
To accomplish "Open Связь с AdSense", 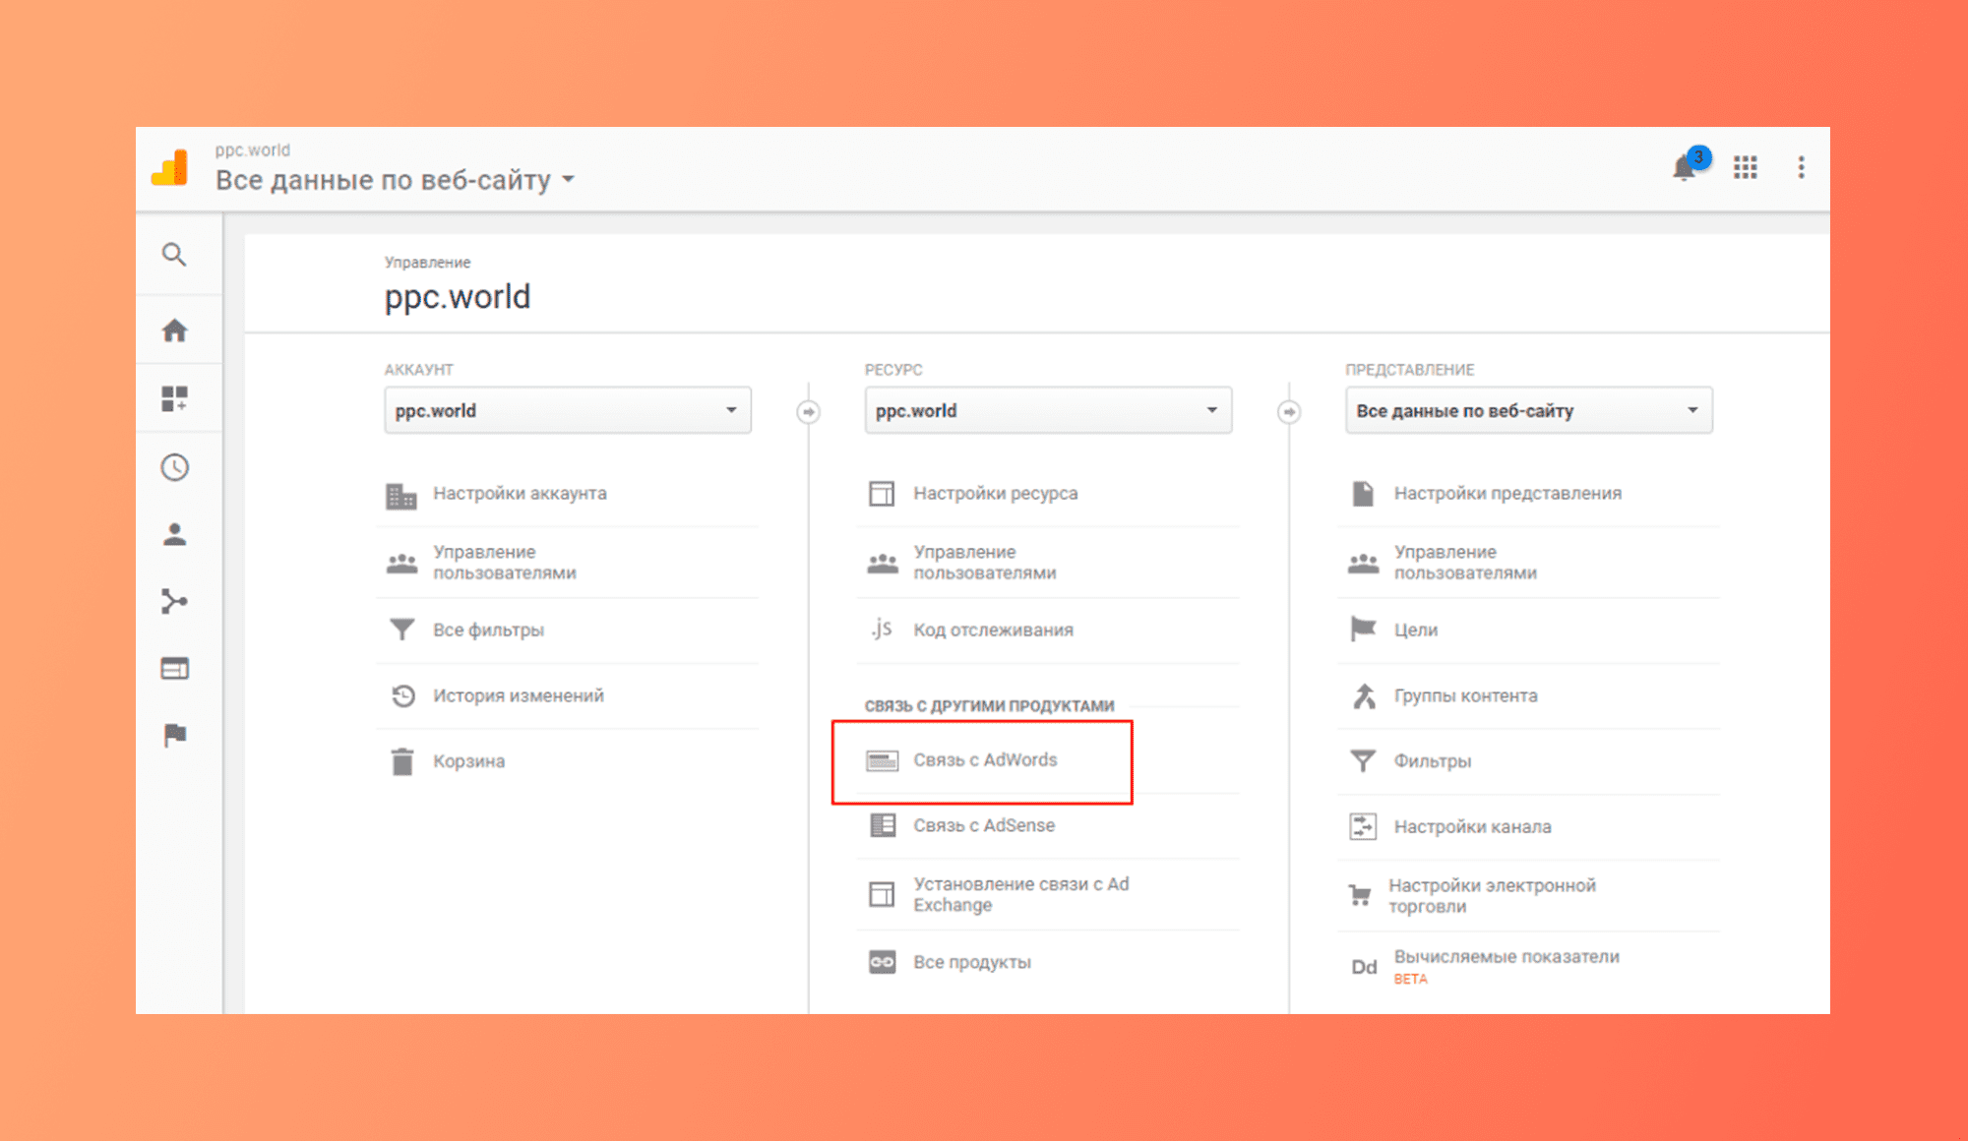I will point(984,825).
